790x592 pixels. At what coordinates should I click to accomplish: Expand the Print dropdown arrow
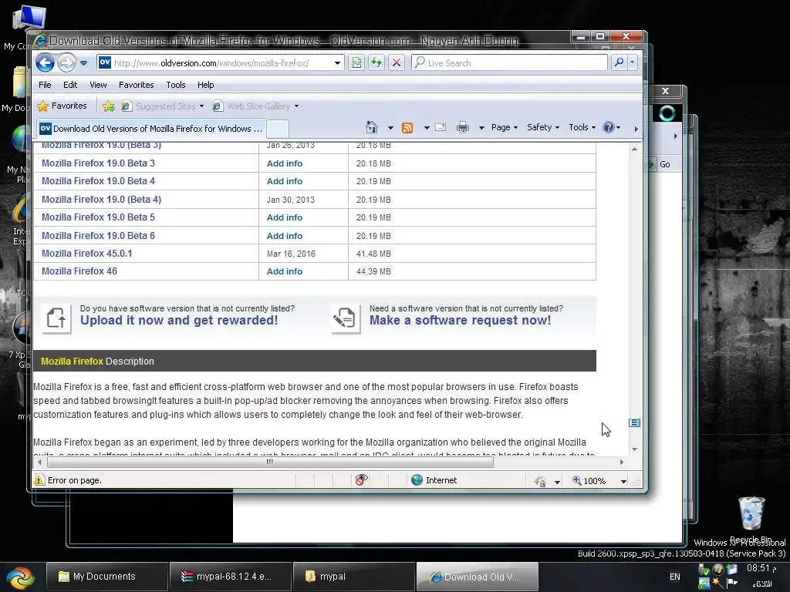481,128
